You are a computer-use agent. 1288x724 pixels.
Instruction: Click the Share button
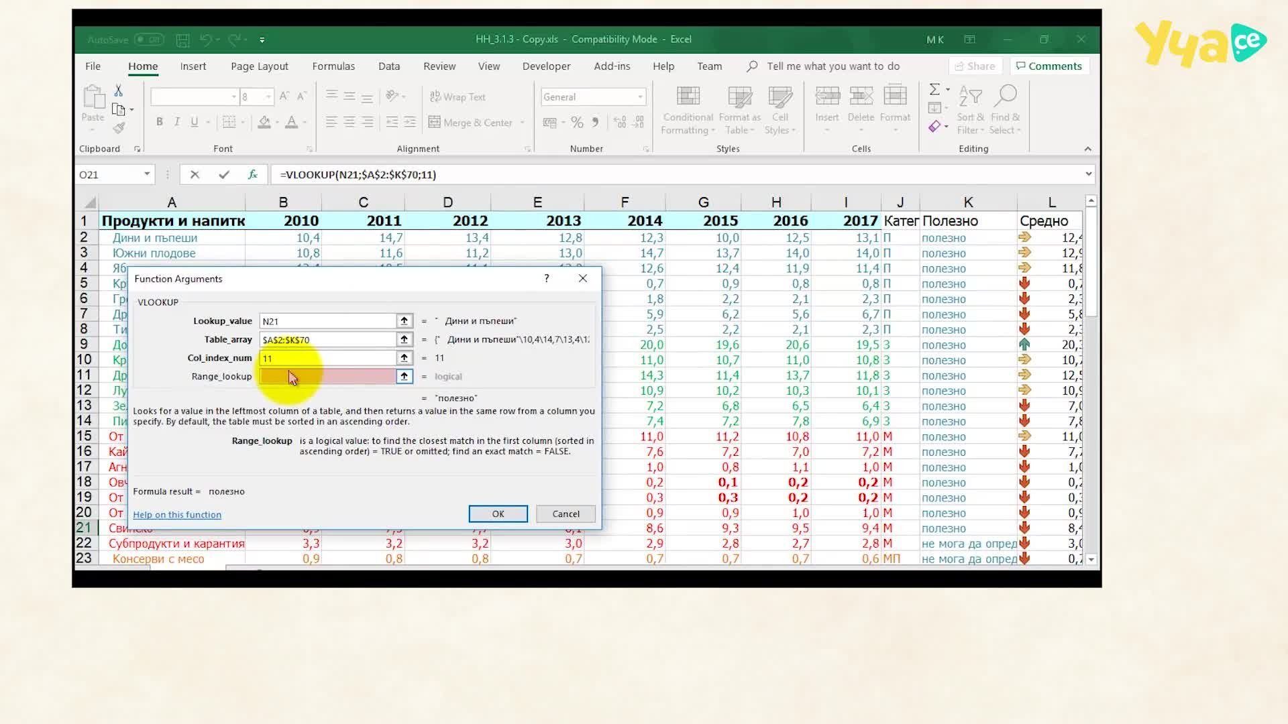click(x=975, y=66)
